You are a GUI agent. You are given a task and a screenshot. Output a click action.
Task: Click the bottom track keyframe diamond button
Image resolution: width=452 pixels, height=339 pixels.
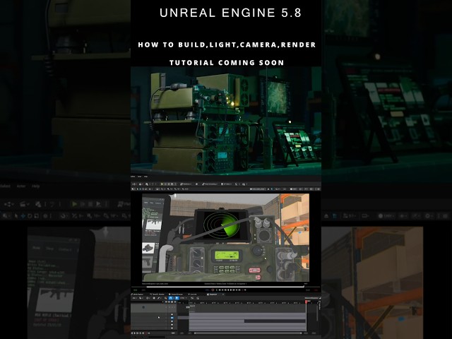[x=172, y=328]
